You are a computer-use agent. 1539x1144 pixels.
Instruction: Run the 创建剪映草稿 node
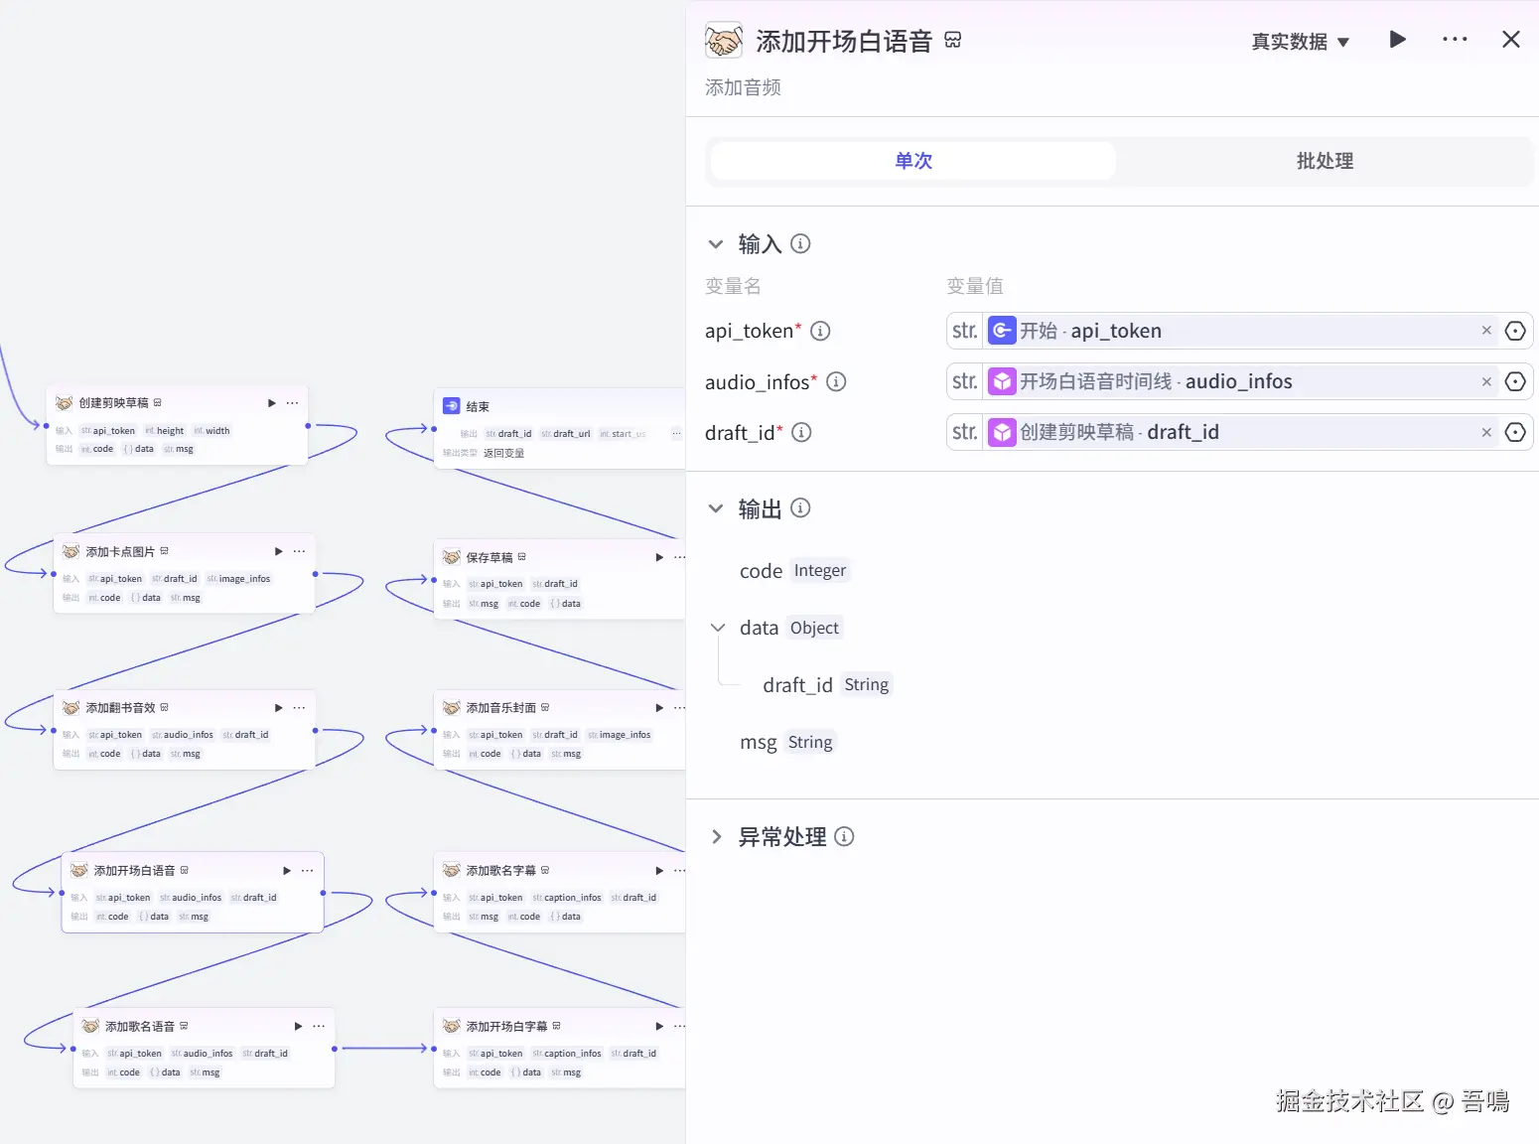point(271,403)
